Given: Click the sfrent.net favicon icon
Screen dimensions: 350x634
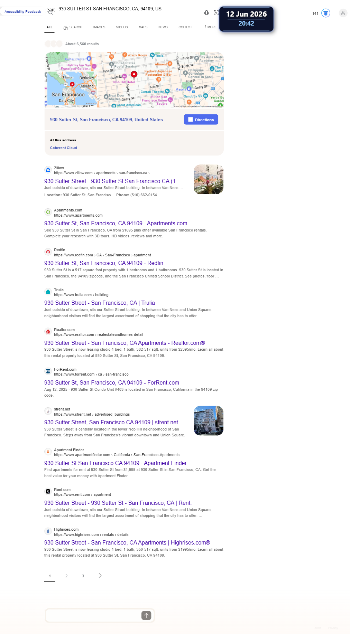Looking at the screenshot, I should coord(48,411).
